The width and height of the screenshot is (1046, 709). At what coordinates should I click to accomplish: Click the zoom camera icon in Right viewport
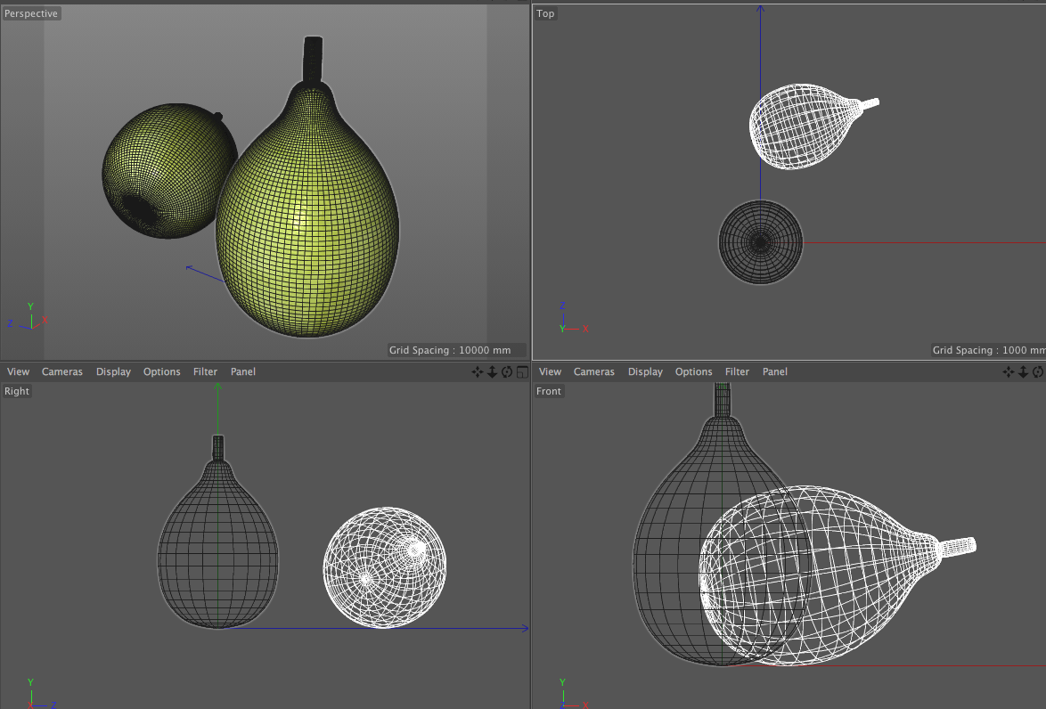[493, 372]
